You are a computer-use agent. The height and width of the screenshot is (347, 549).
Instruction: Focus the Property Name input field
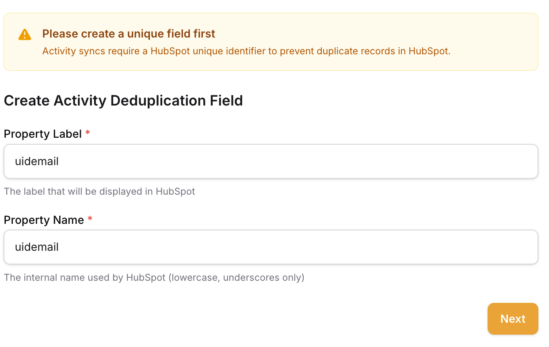pyautogui.click(x=271, y=247)
